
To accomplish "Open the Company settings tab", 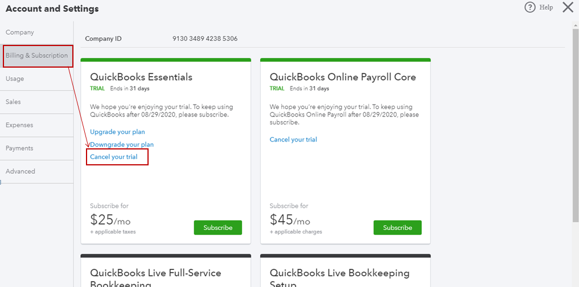I will [20, 32].
